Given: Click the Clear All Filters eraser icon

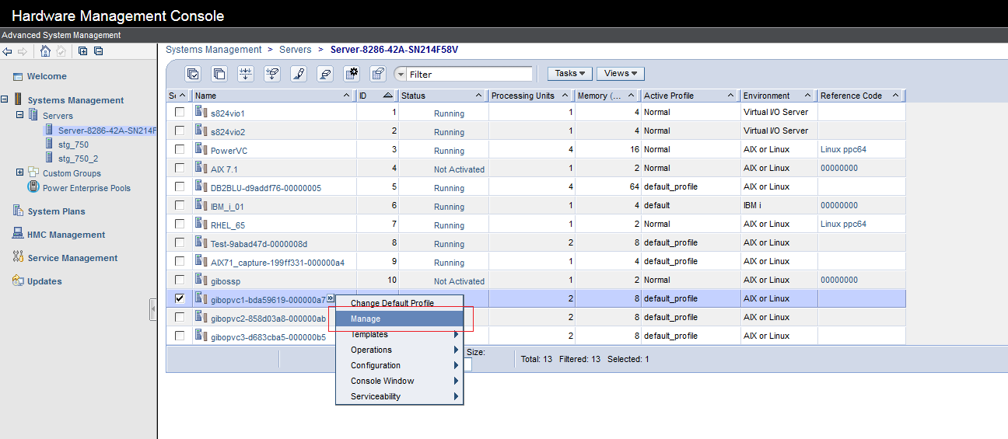Looking at the screenshot, I should [325, 74].
